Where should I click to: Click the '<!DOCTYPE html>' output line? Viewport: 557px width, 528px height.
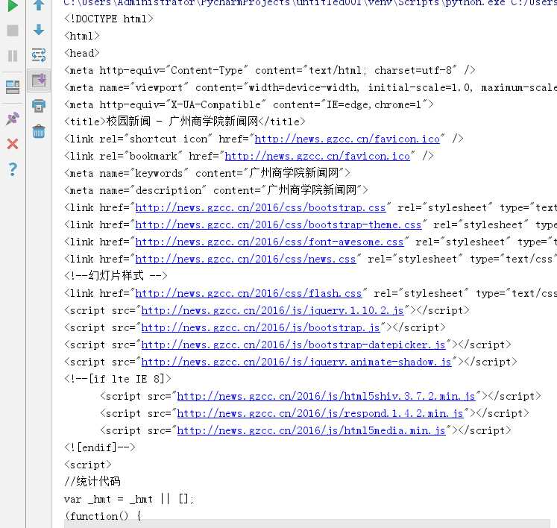click(x=109, y=19)
